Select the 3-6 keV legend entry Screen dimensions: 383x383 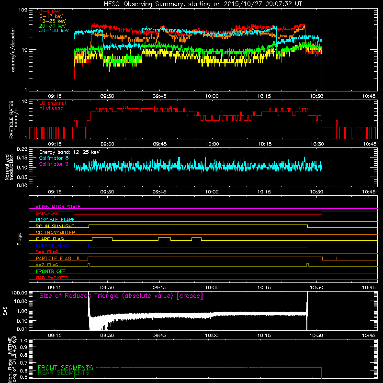pos(49,11)
